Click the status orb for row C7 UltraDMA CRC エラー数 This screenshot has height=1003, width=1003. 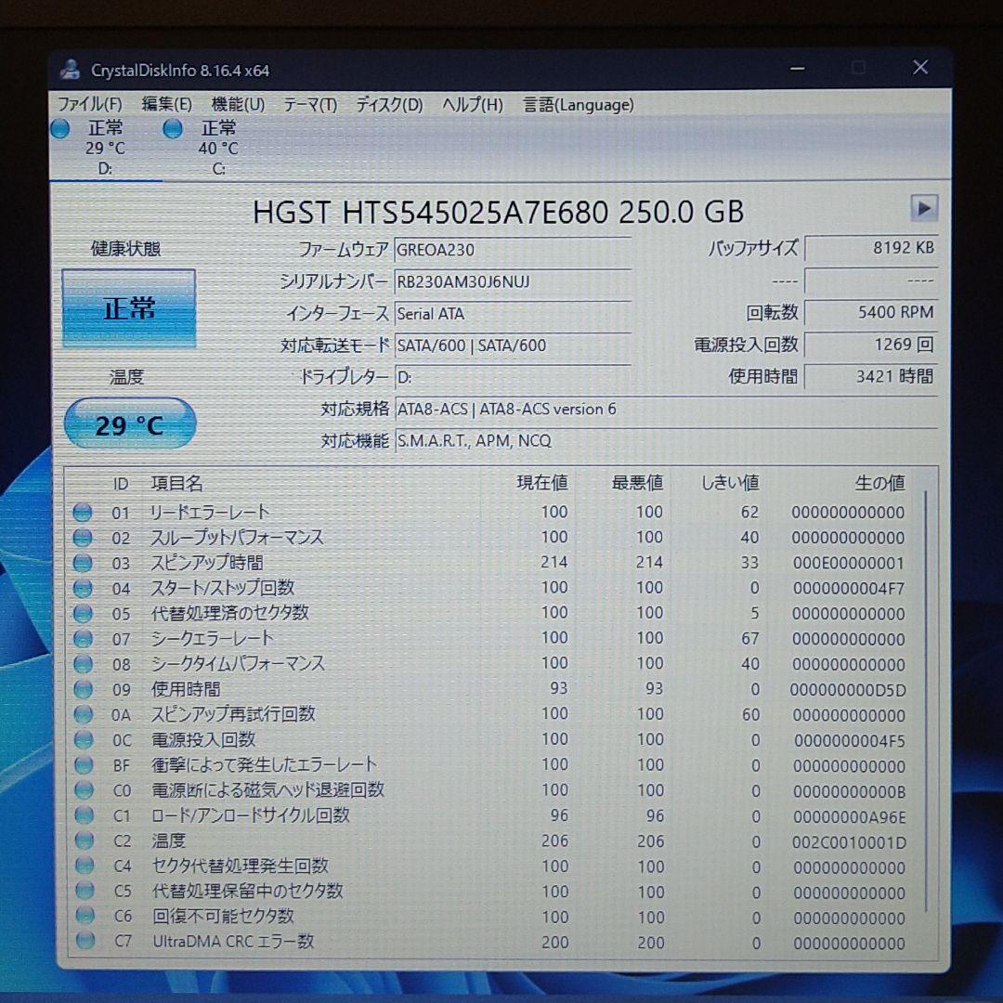[85, 941]
